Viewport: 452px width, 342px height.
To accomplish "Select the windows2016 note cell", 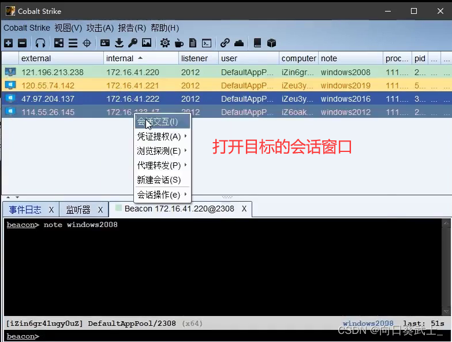I will coord(350,99).
